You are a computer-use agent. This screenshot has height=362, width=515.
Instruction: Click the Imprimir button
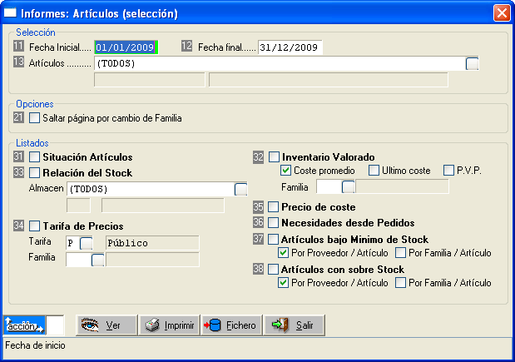point(170,325)
